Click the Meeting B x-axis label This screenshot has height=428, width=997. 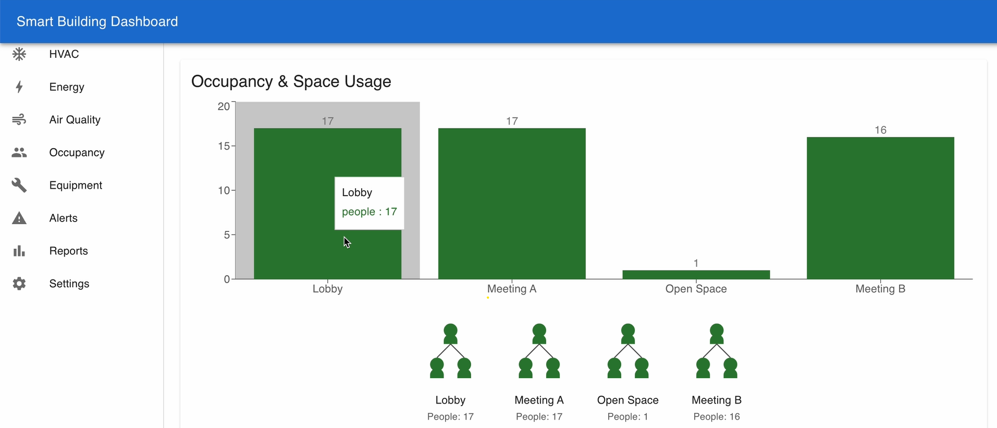pyautogui.click(x=880, y=289)
